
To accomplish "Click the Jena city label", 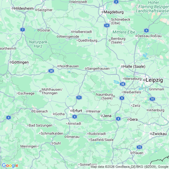I will point(107,116).
